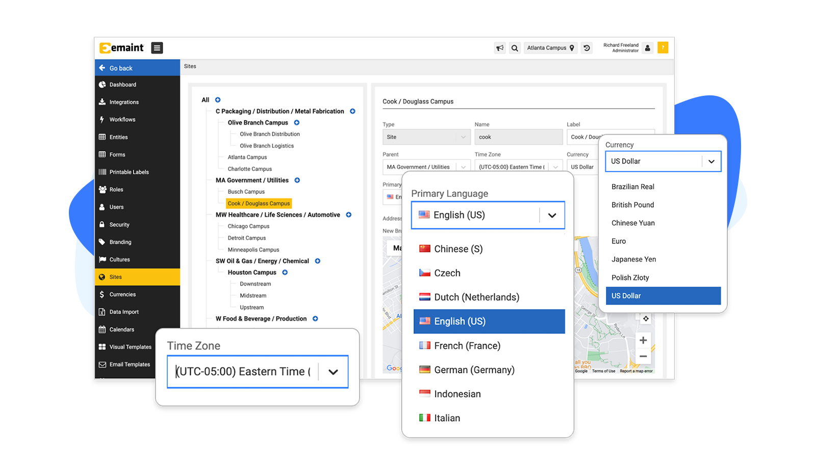This screenshot has height=459, width=816.
Task: Open the Primary Language dropdown arrow
Action: click(552, 215)
